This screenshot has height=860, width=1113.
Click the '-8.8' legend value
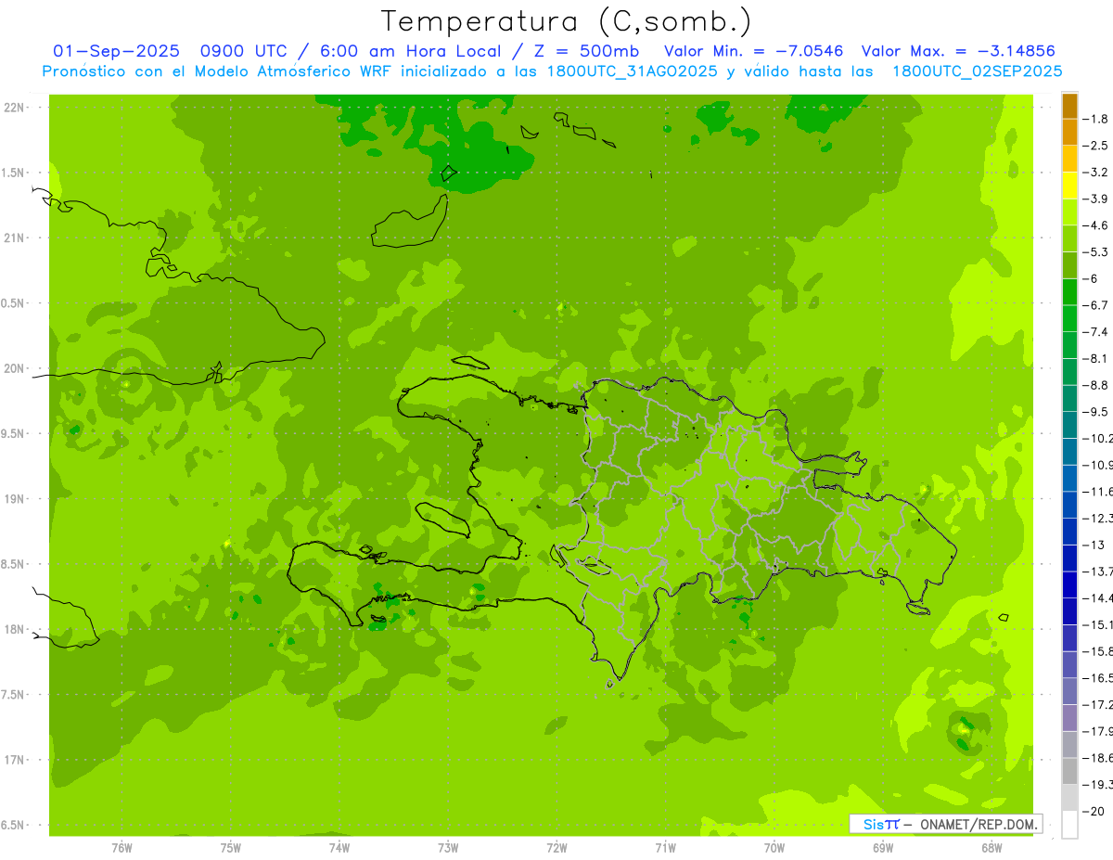pos(1097,385)
